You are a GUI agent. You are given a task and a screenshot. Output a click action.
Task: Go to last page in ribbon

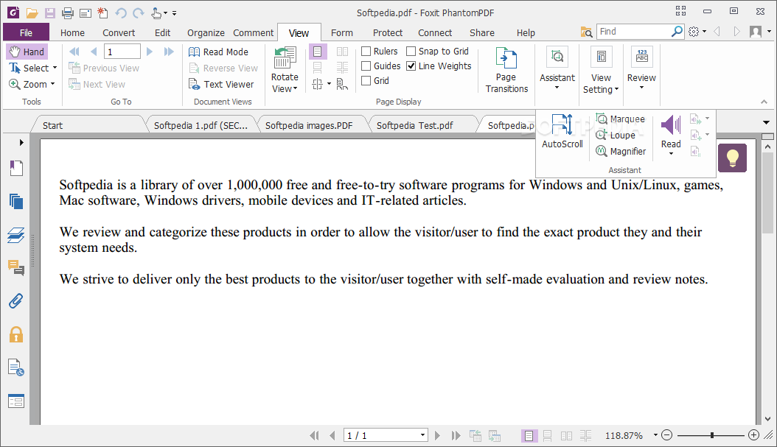point(169,52)
